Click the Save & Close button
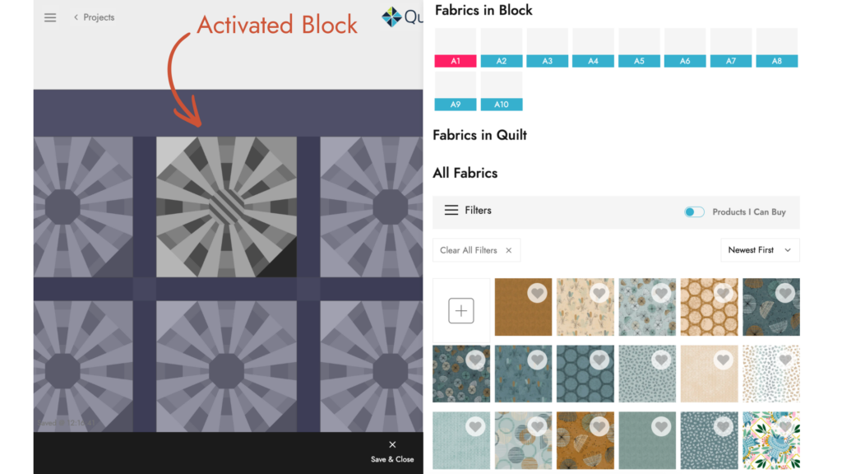 [392, 451]
